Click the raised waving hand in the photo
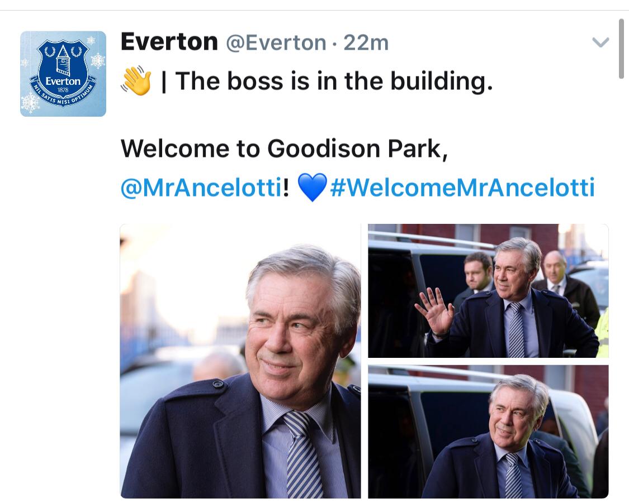Screen dimensions: 629x503 click(434, 310)
